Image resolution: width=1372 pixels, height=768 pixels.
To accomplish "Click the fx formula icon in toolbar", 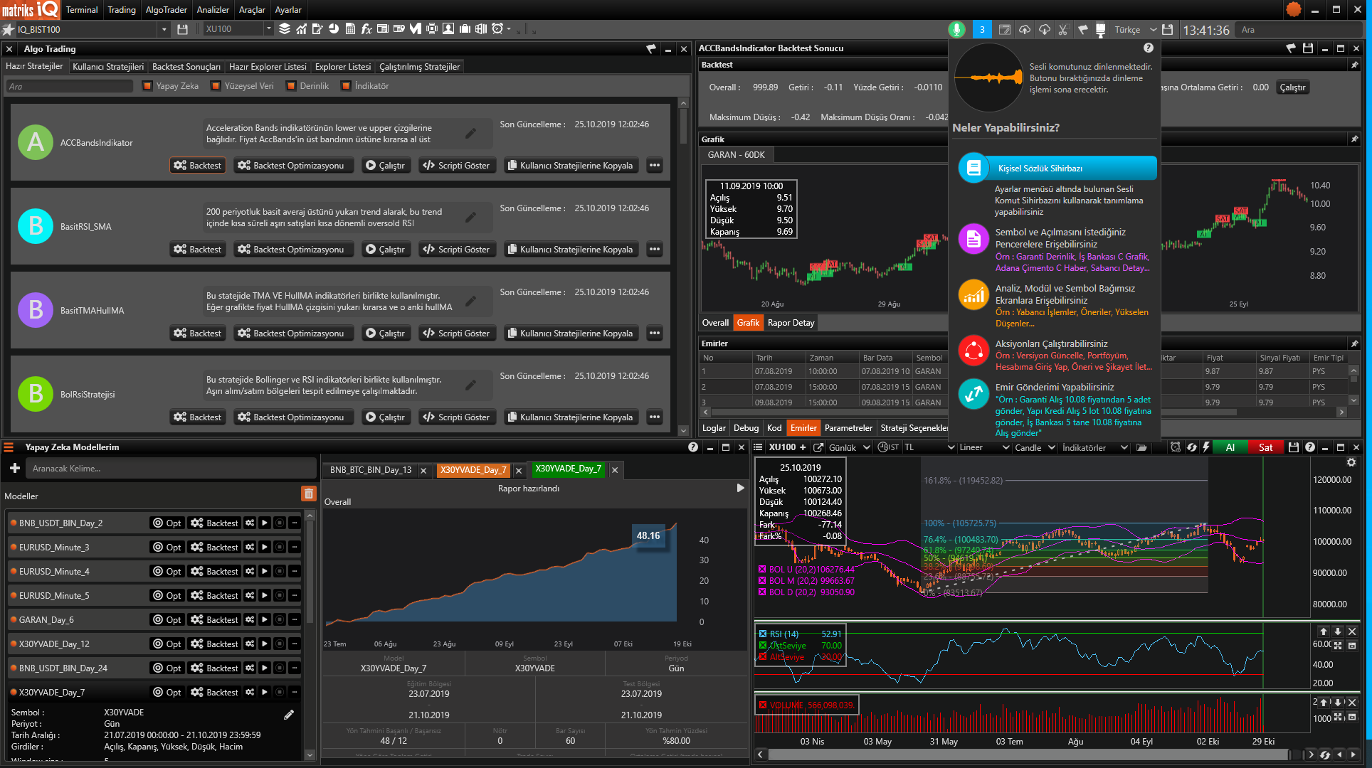I will click(366, 29).
